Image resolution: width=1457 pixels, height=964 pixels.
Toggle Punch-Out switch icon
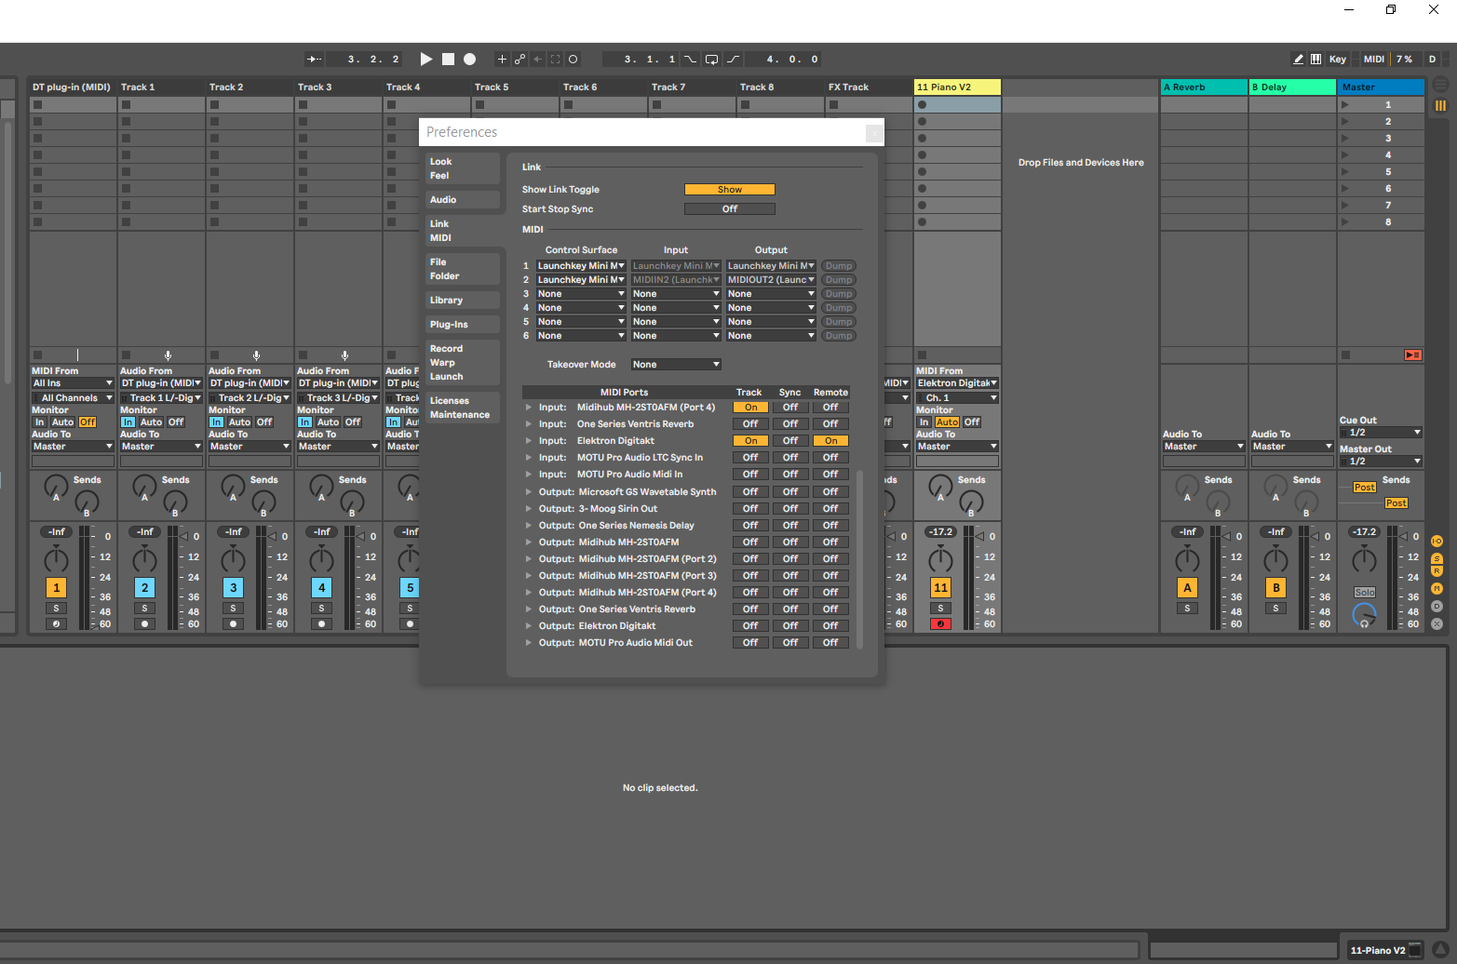[734, 59]
